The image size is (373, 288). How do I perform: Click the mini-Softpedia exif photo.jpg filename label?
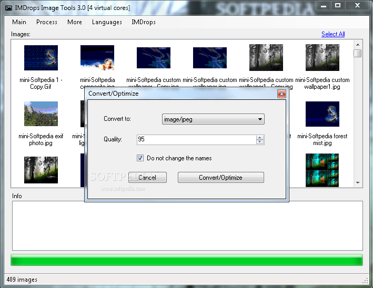click(x=41, y=139)
